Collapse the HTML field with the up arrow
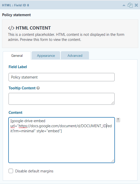 (x=124, y=5)
